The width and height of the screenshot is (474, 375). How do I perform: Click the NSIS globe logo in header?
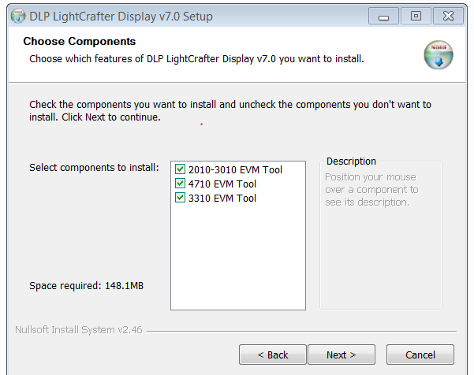438,54
